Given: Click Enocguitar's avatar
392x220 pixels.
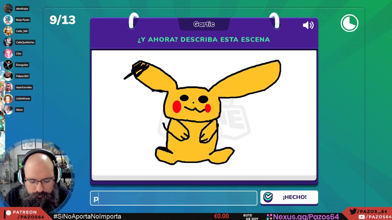Looking at the screenshot, I should [8, 65].
